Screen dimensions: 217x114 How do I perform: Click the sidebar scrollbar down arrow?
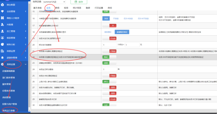coord(29,111)
